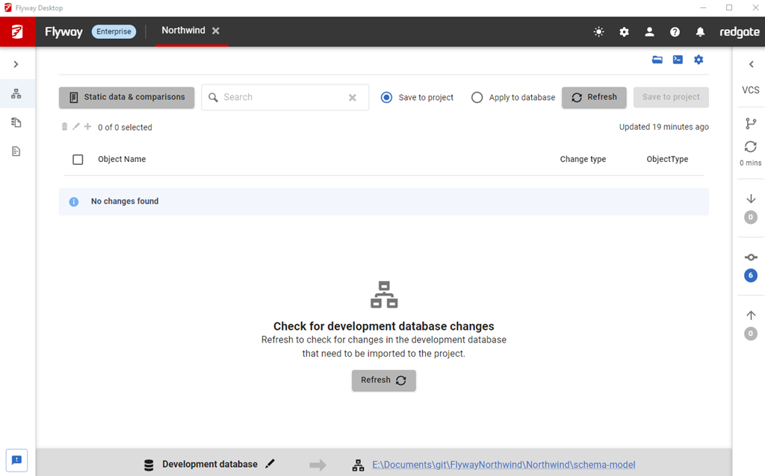Expand the left sidebar chevron
The height and width of the screenshot is (476, 765).
[16, 65]
